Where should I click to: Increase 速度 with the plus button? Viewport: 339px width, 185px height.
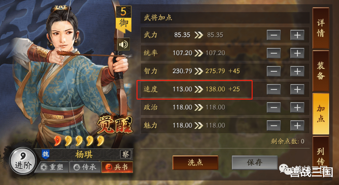pos(297,89)
